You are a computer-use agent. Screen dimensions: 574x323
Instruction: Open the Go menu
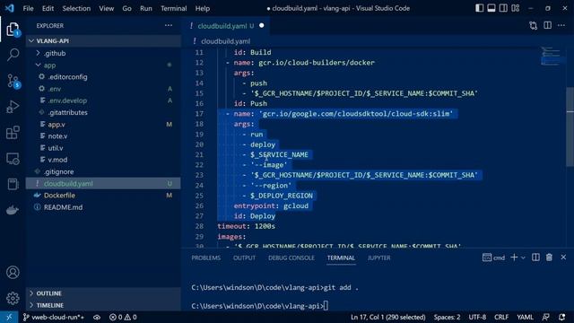coord(126,8)
